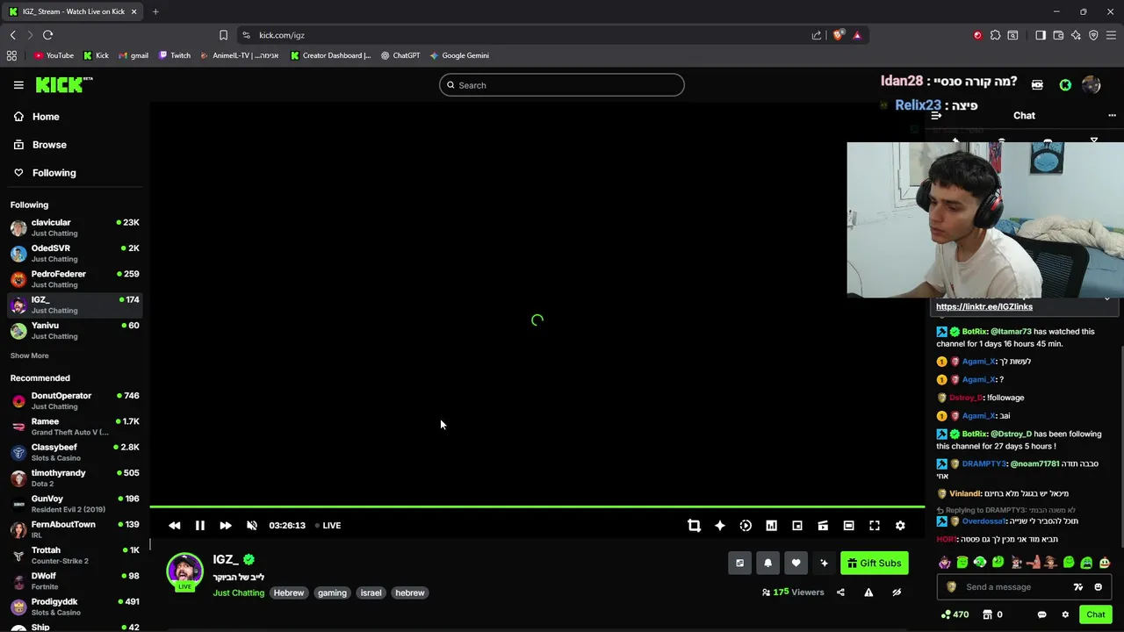Open OdedSVR channel in Following list
This screenshot has height=632, width=1124.
(75, 253)
